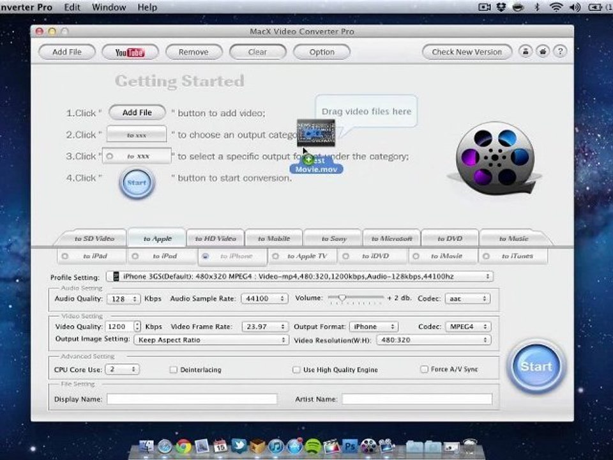This screenshot has width=613, height=460.
Task: Switch to the to SD Video tab
Action: (95, 238)
